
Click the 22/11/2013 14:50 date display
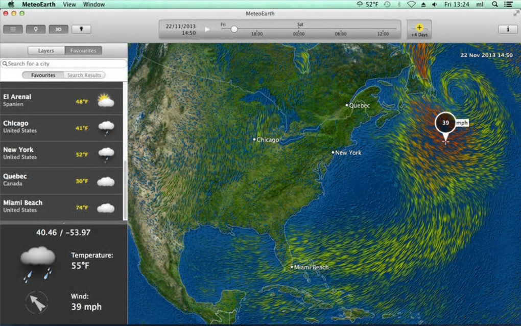click(181, 29)
